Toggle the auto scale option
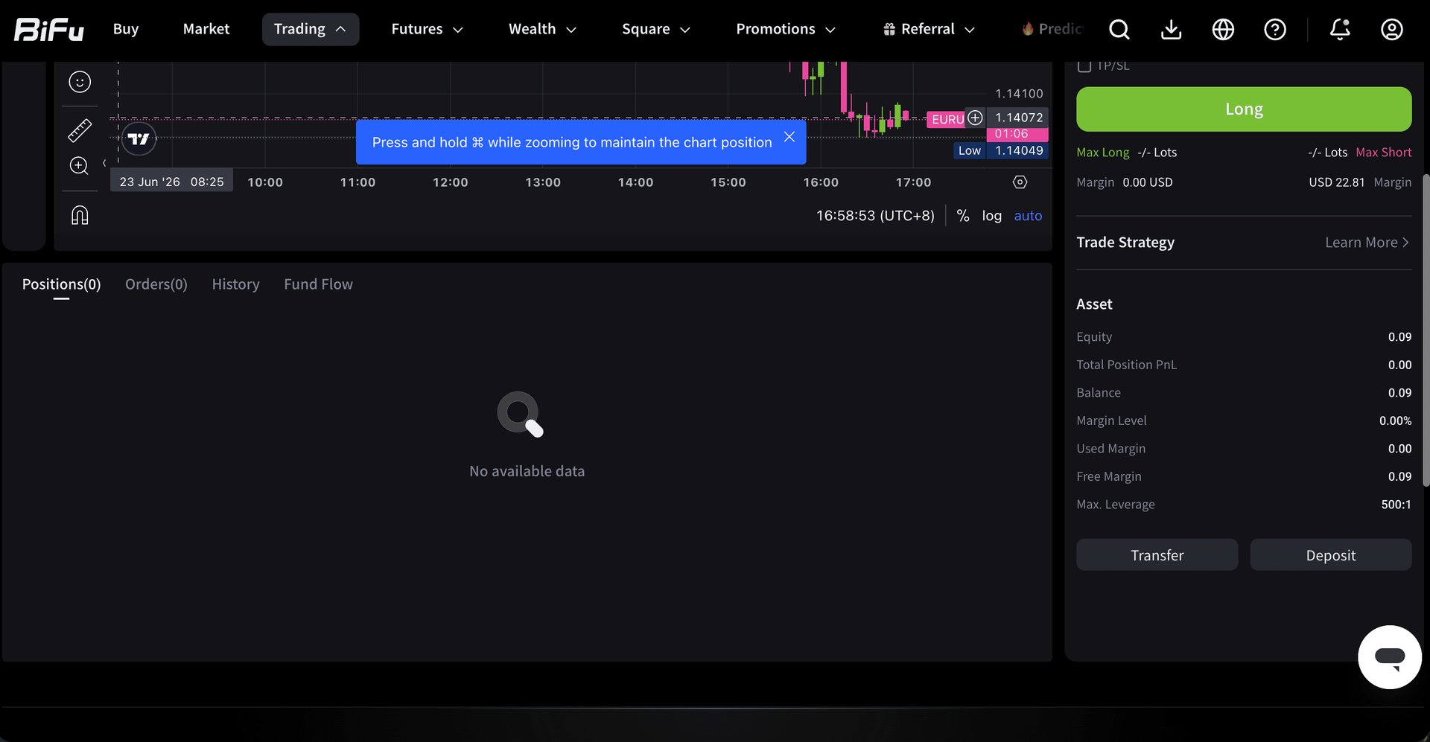The height and width of the screenshot is (742, 1430). [1028, 215]
